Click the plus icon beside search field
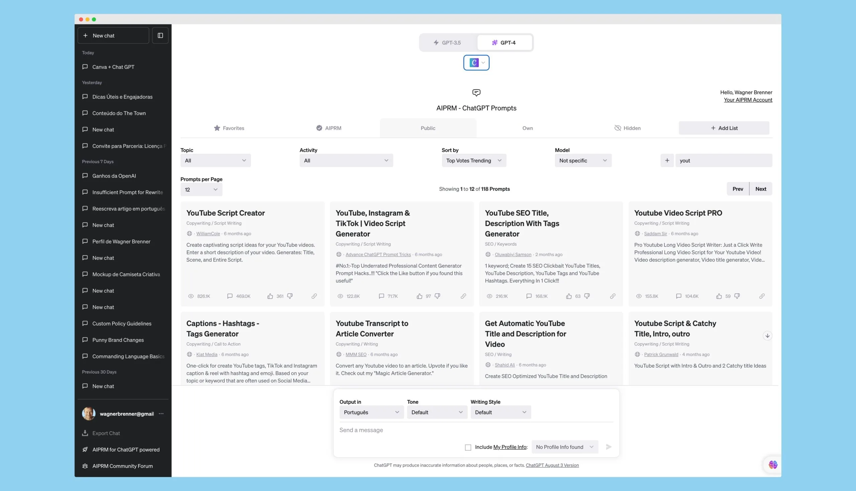This screenshot has width=856, height=491. (667, 160)
